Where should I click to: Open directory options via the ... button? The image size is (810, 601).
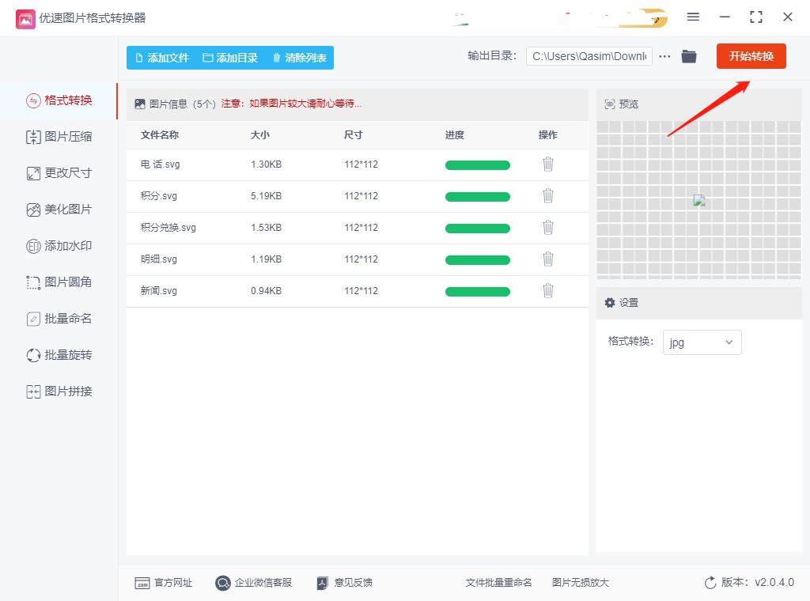click(664, 56)
